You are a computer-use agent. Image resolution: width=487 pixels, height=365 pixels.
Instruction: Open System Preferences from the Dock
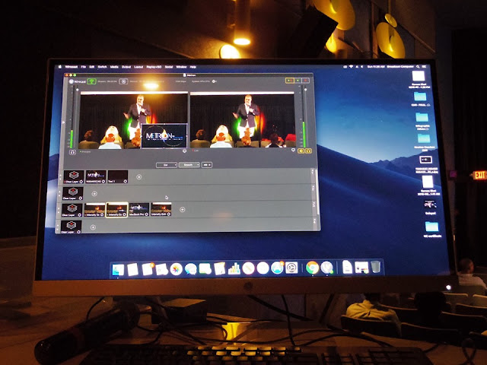291,268
